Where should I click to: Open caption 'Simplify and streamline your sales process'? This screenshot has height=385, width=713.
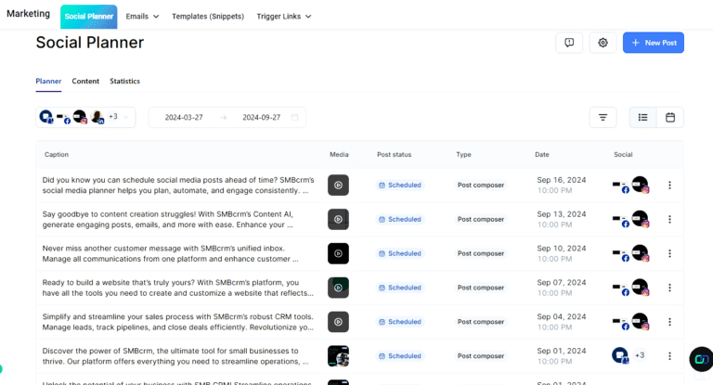pyautogui.click(x=178, y=321)
